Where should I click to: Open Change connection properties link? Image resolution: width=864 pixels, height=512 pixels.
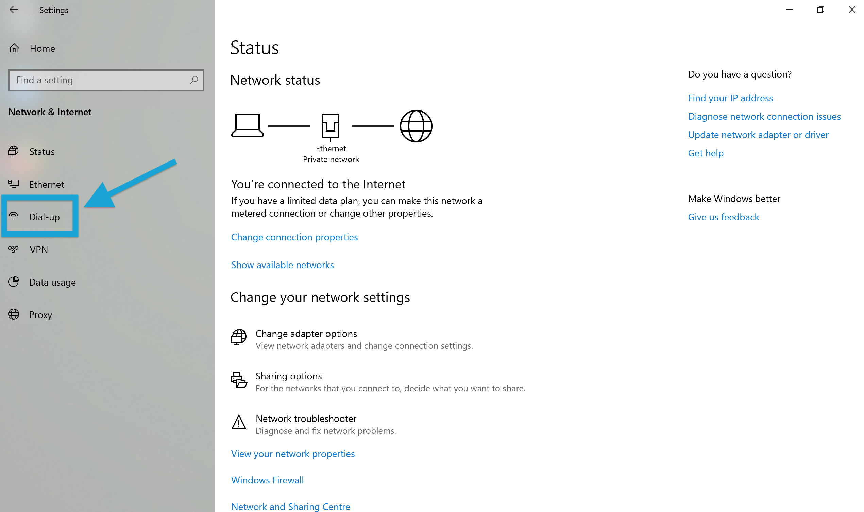pos(294,237)
